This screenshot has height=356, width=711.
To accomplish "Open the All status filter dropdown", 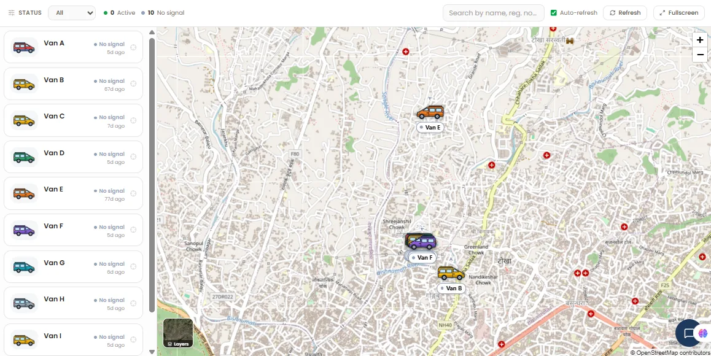I will tap(72, 13).
